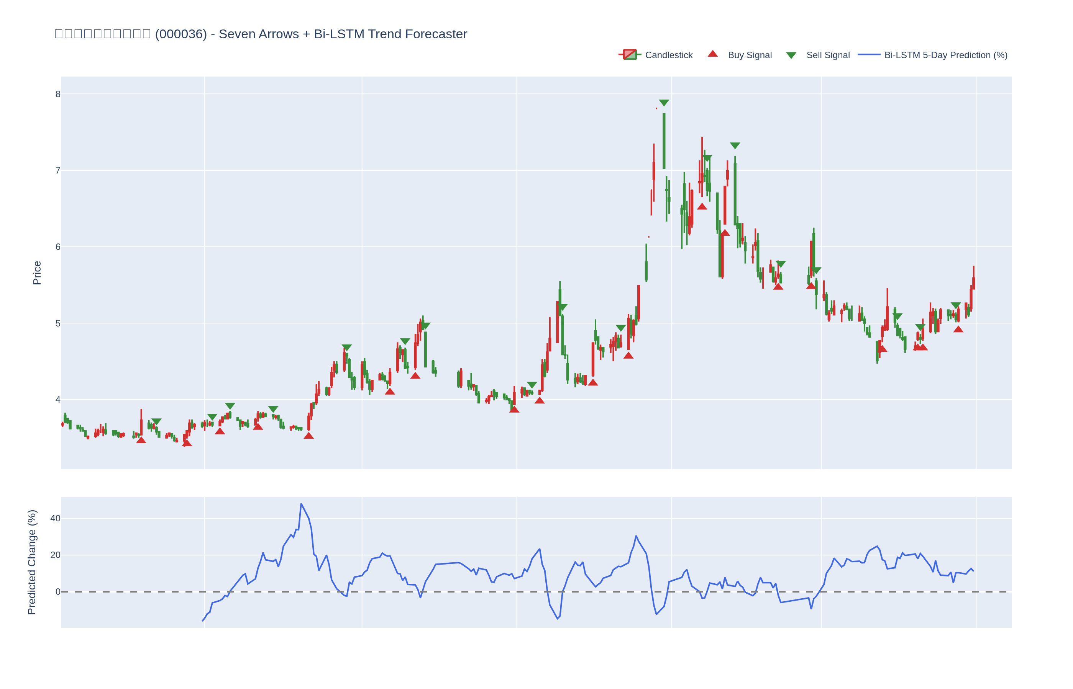Screen dimensions: 1073x689
Task: Click the dashed zero line in prediction chart
Action: (536, 592)
